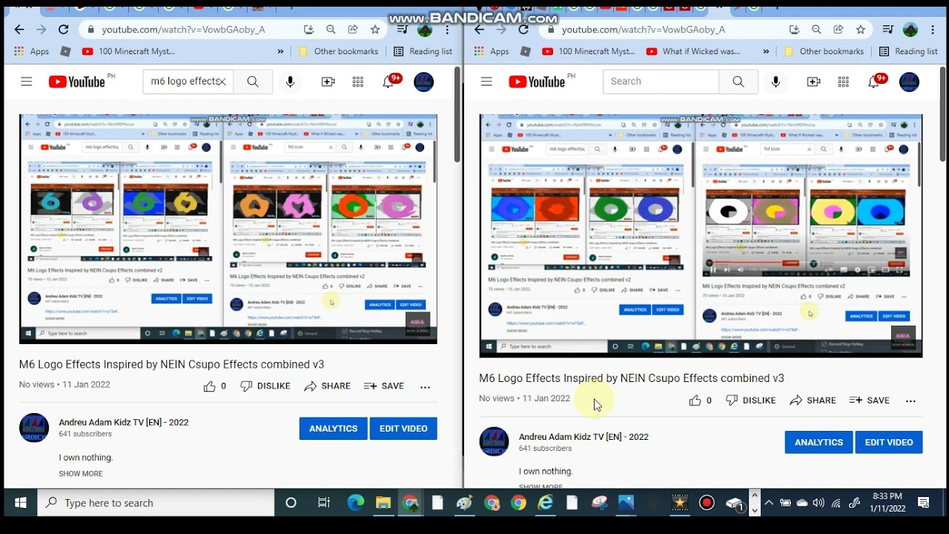
Task: Open Other bookmarks folder in the left window
Action: point(339,52)
